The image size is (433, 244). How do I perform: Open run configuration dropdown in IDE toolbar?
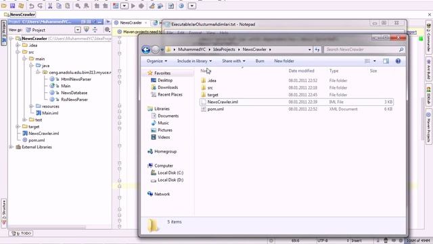click(124, 6)
